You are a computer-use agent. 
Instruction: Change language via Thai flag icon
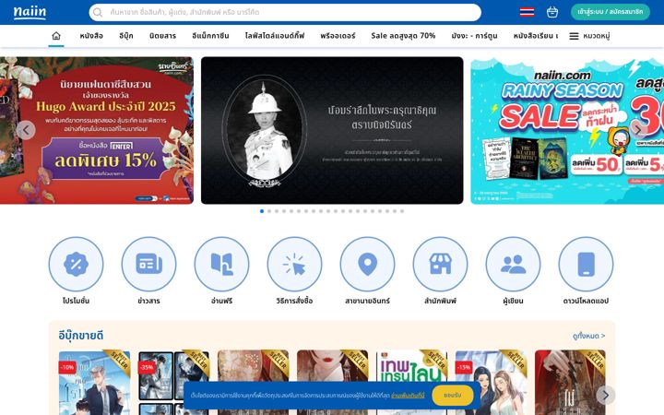(527, 12)
